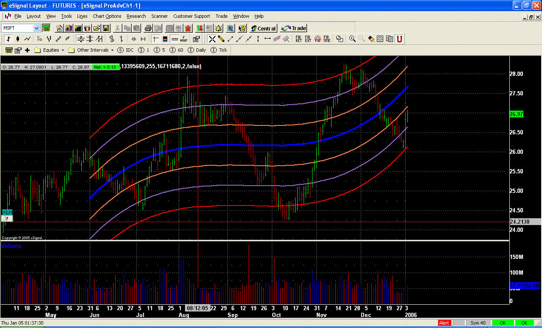
Task: Enable the Daily interval
Action: (200, 50)
